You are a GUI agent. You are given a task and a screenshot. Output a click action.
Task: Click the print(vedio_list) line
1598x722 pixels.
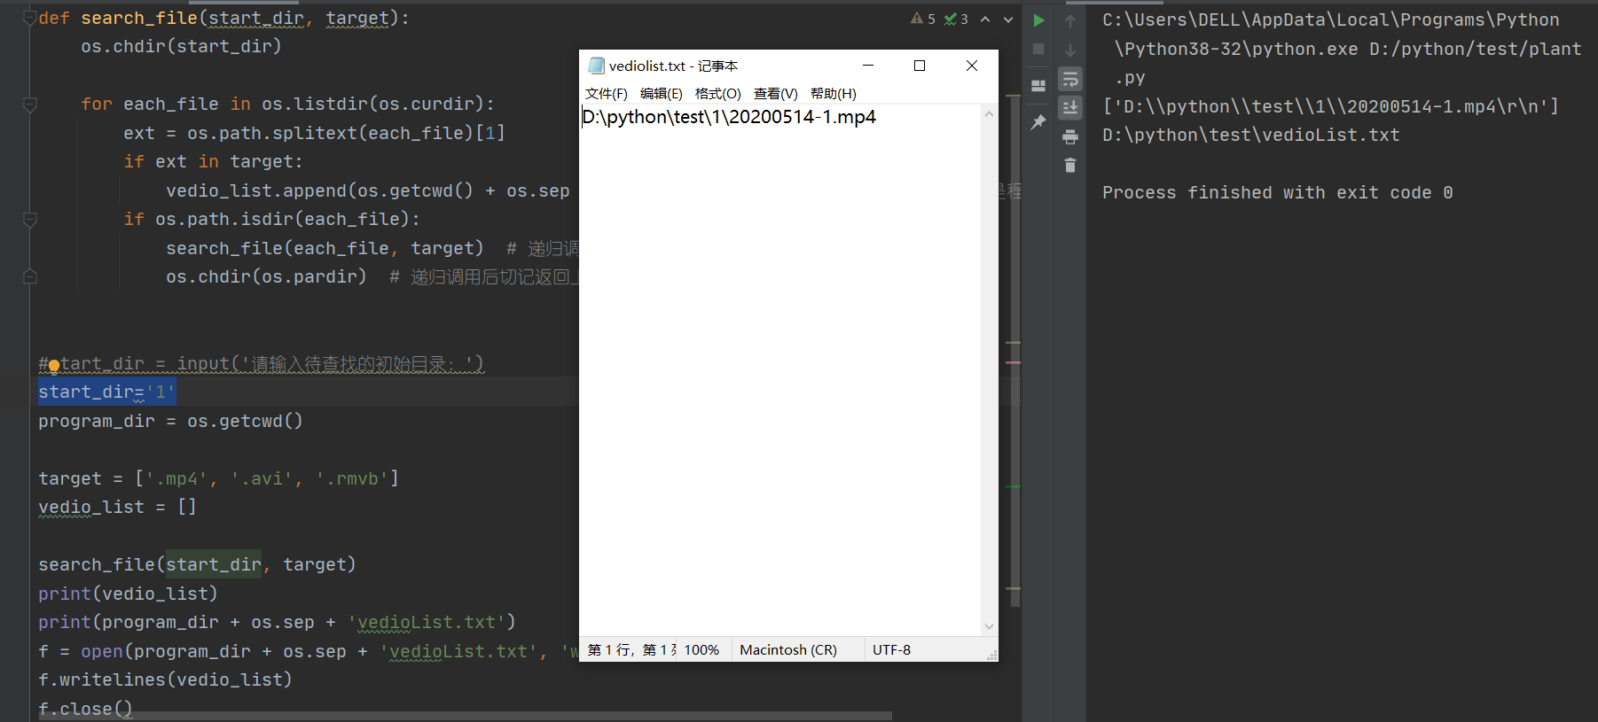128,594
